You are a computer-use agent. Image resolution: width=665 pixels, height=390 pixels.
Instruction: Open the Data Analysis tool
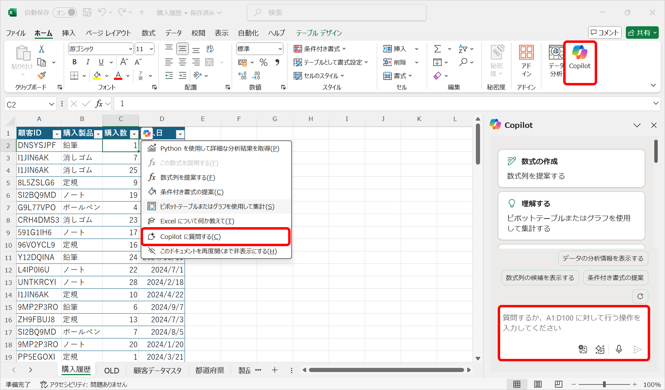pyautogui.click(x=556, y=61)
